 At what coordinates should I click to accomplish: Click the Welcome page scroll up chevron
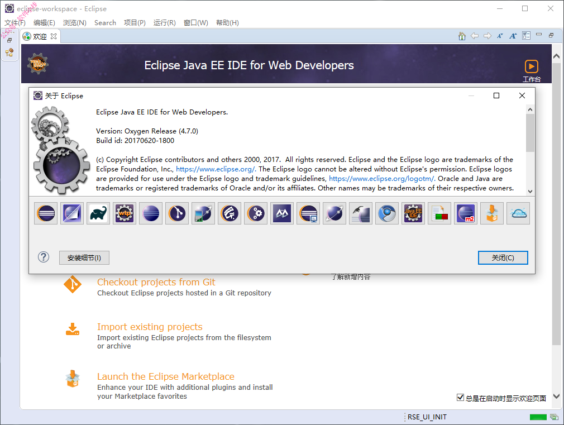pos(556,56)
